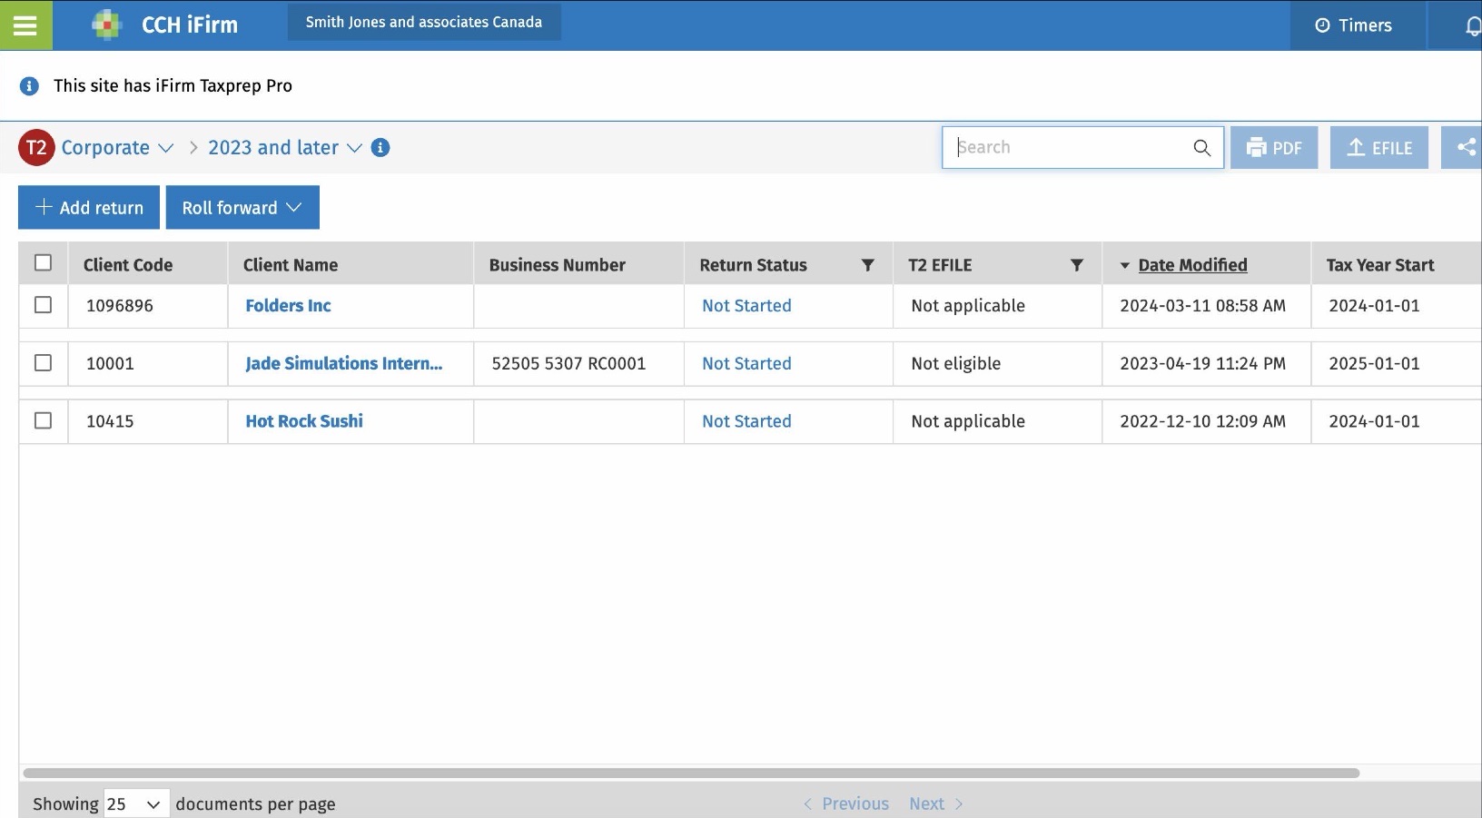
Task: Open Not Started status for Jade Simulations
Action: [x=746, y=364]
